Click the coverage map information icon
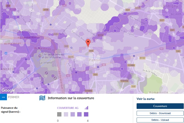Image resolution: width=184 pixels, height=123 pixels. tap(42, 98)
